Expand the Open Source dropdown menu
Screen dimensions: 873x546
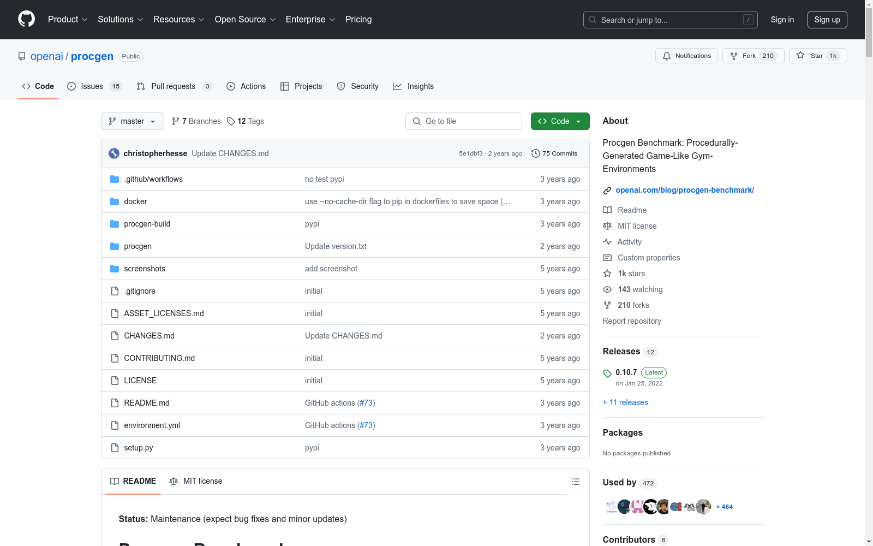click(x=246, y=20)
